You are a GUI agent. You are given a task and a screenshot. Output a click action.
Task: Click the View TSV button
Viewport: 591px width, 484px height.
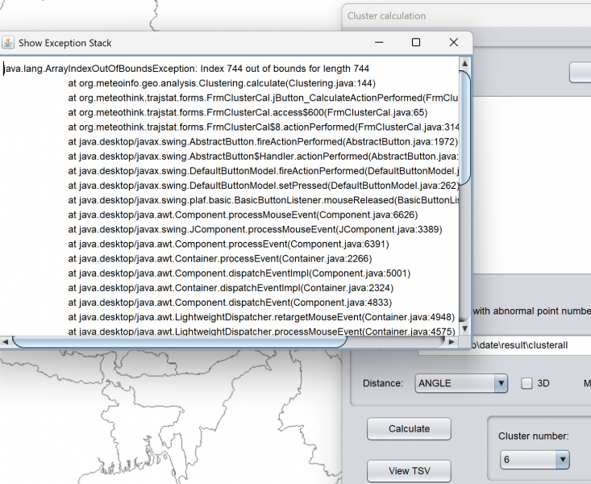(409, 471)
